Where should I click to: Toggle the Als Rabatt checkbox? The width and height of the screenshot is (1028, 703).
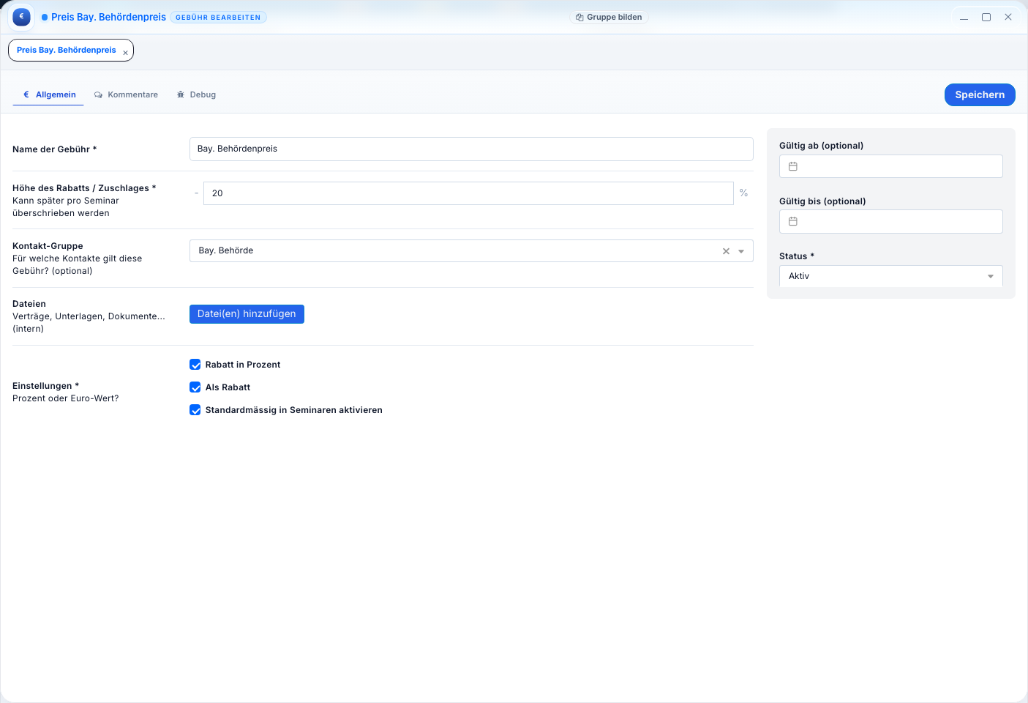click(x=195, y=387)
